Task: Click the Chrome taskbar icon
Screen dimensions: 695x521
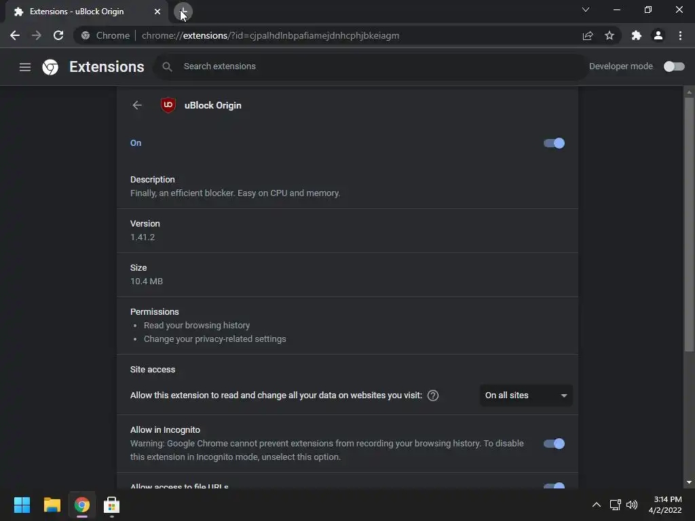Action: (x=82, y=505)
